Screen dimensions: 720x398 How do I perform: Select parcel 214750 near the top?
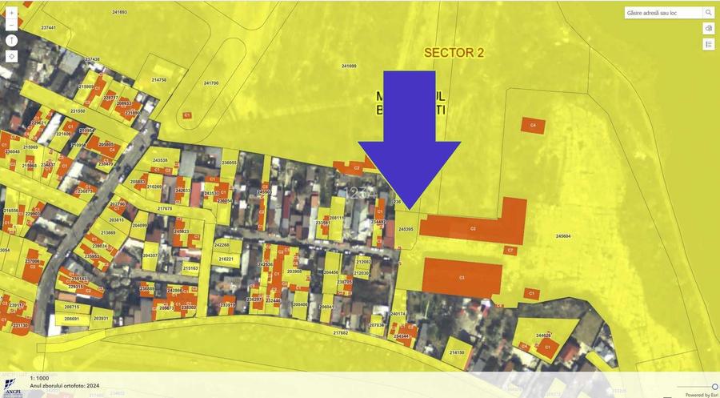(x=159, y=80)
